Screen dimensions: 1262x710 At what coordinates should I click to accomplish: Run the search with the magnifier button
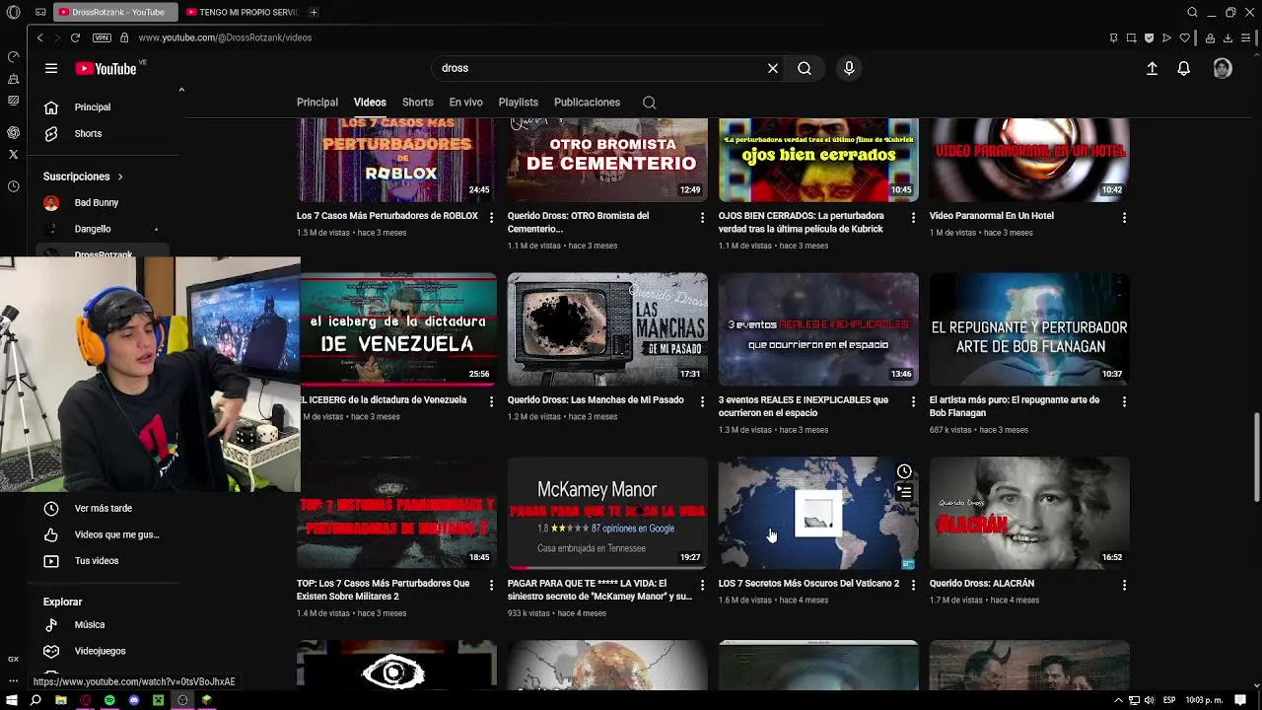coord(805,68)
